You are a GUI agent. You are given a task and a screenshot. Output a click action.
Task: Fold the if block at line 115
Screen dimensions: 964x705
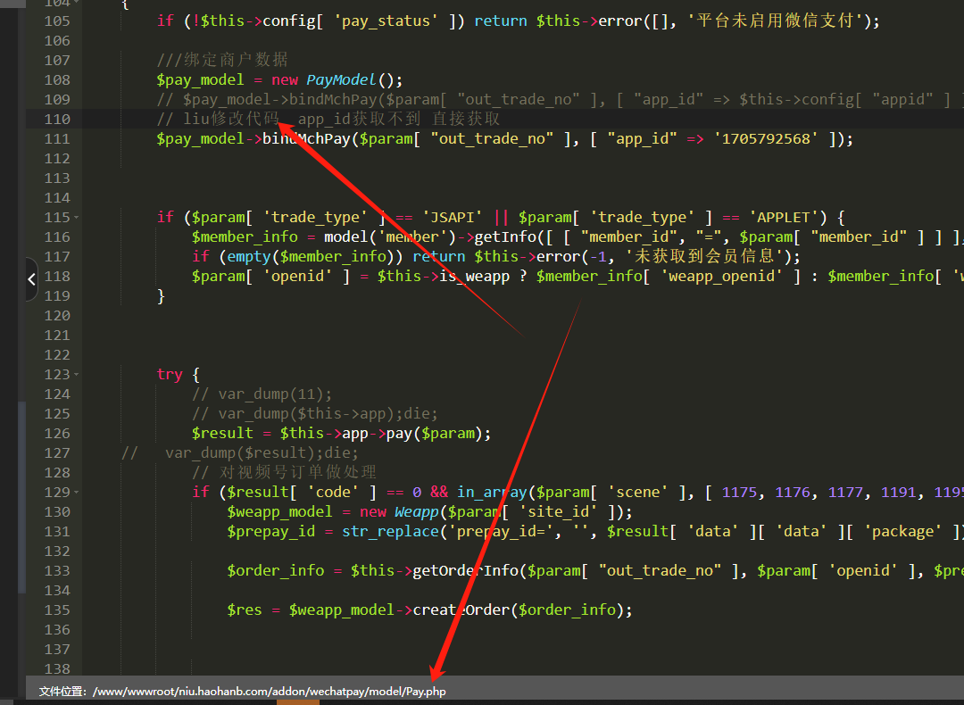[76, 218]
